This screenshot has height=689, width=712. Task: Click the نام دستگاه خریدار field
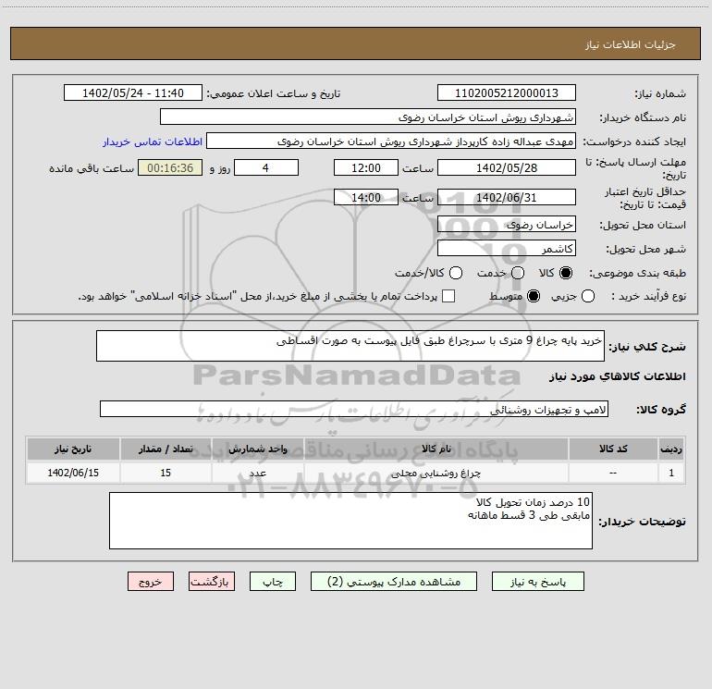click(x=368, y=117)
